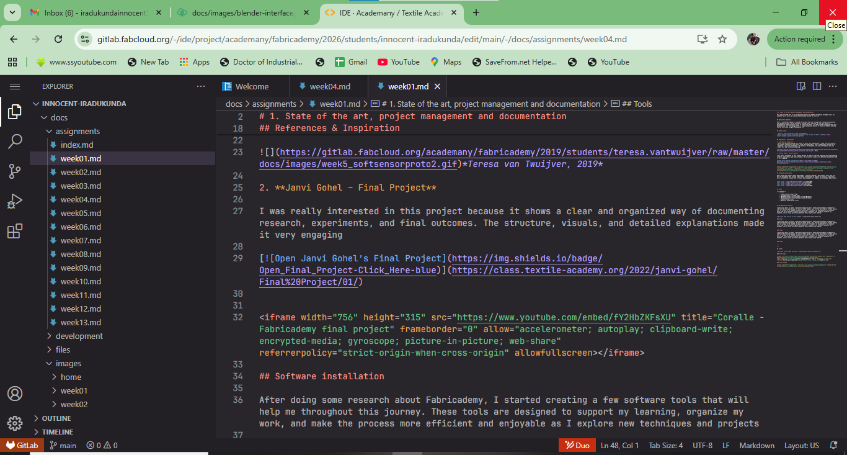847x455 pixels.
Task: Open the Search view in activity bar
Action: [x=15, y=142]
